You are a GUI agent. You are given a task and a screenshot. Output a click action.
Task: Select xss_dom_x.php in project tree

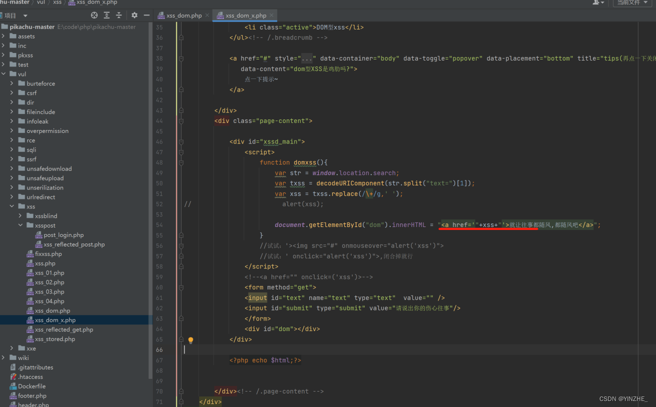point(55,320)
